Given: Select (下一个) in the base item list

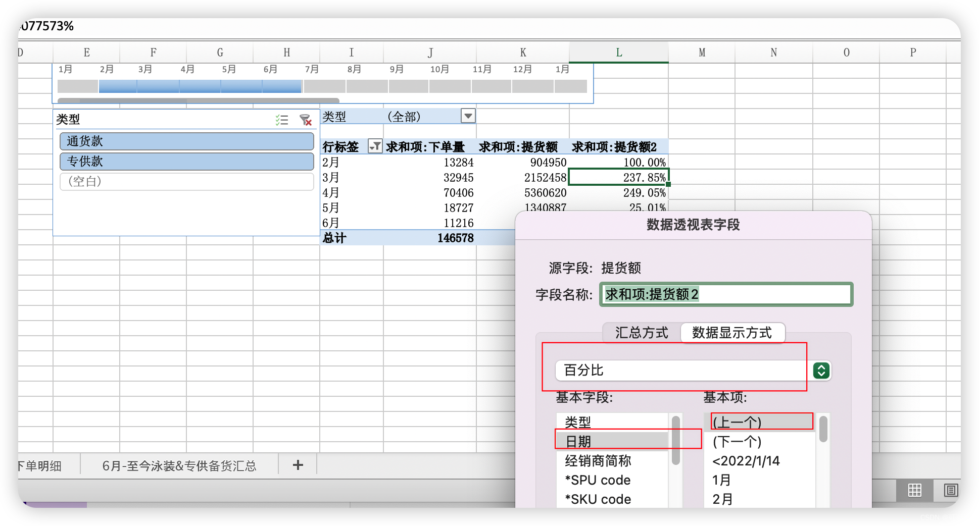Looking at the screenshot, I should tap(760, 442).
